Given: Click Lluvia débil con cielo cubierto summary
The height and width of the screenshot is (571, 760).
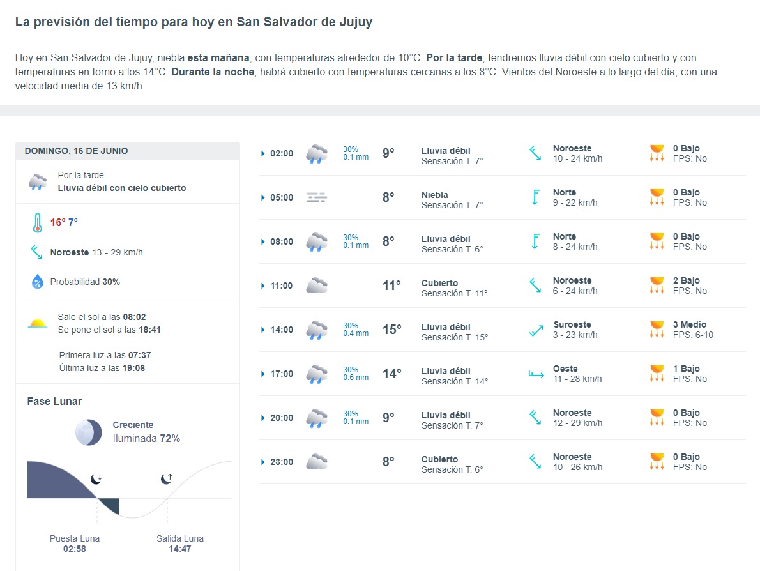Looking at the screenshot, I should pyautogui.click(x=121, y=188).
